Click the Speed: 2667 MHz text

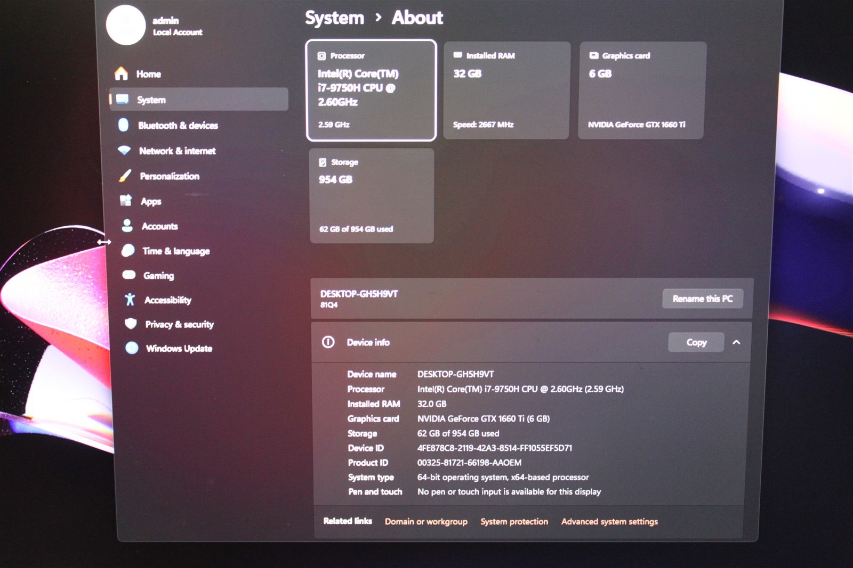coord(483,125)
